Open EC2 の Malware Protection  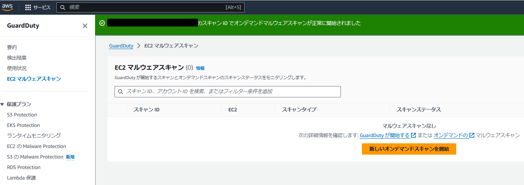(37, 146)
